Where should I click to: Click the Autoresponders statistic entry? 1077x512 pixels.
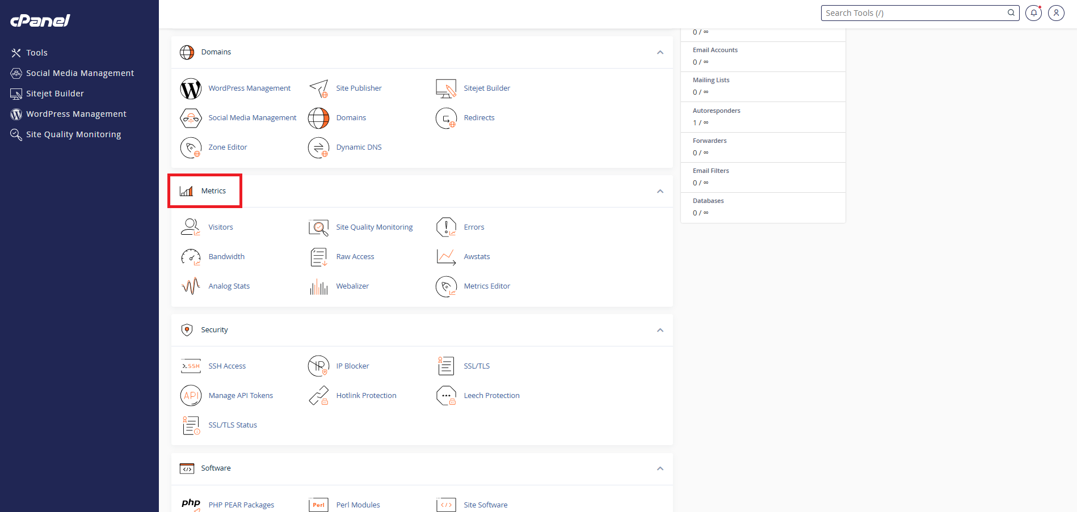(x=763, y=117)
